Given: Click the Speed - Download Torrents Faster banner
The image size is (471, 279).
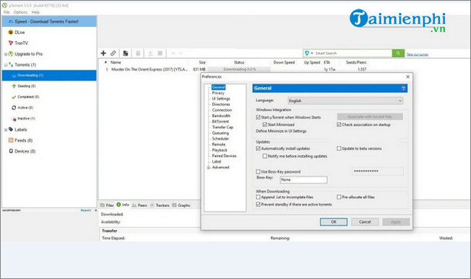Looking at the screenshot, I should tap(49, 22).
